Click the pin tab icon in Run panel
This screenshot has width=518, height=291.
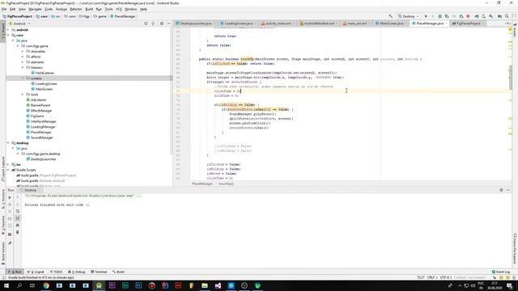click(10, 243)
